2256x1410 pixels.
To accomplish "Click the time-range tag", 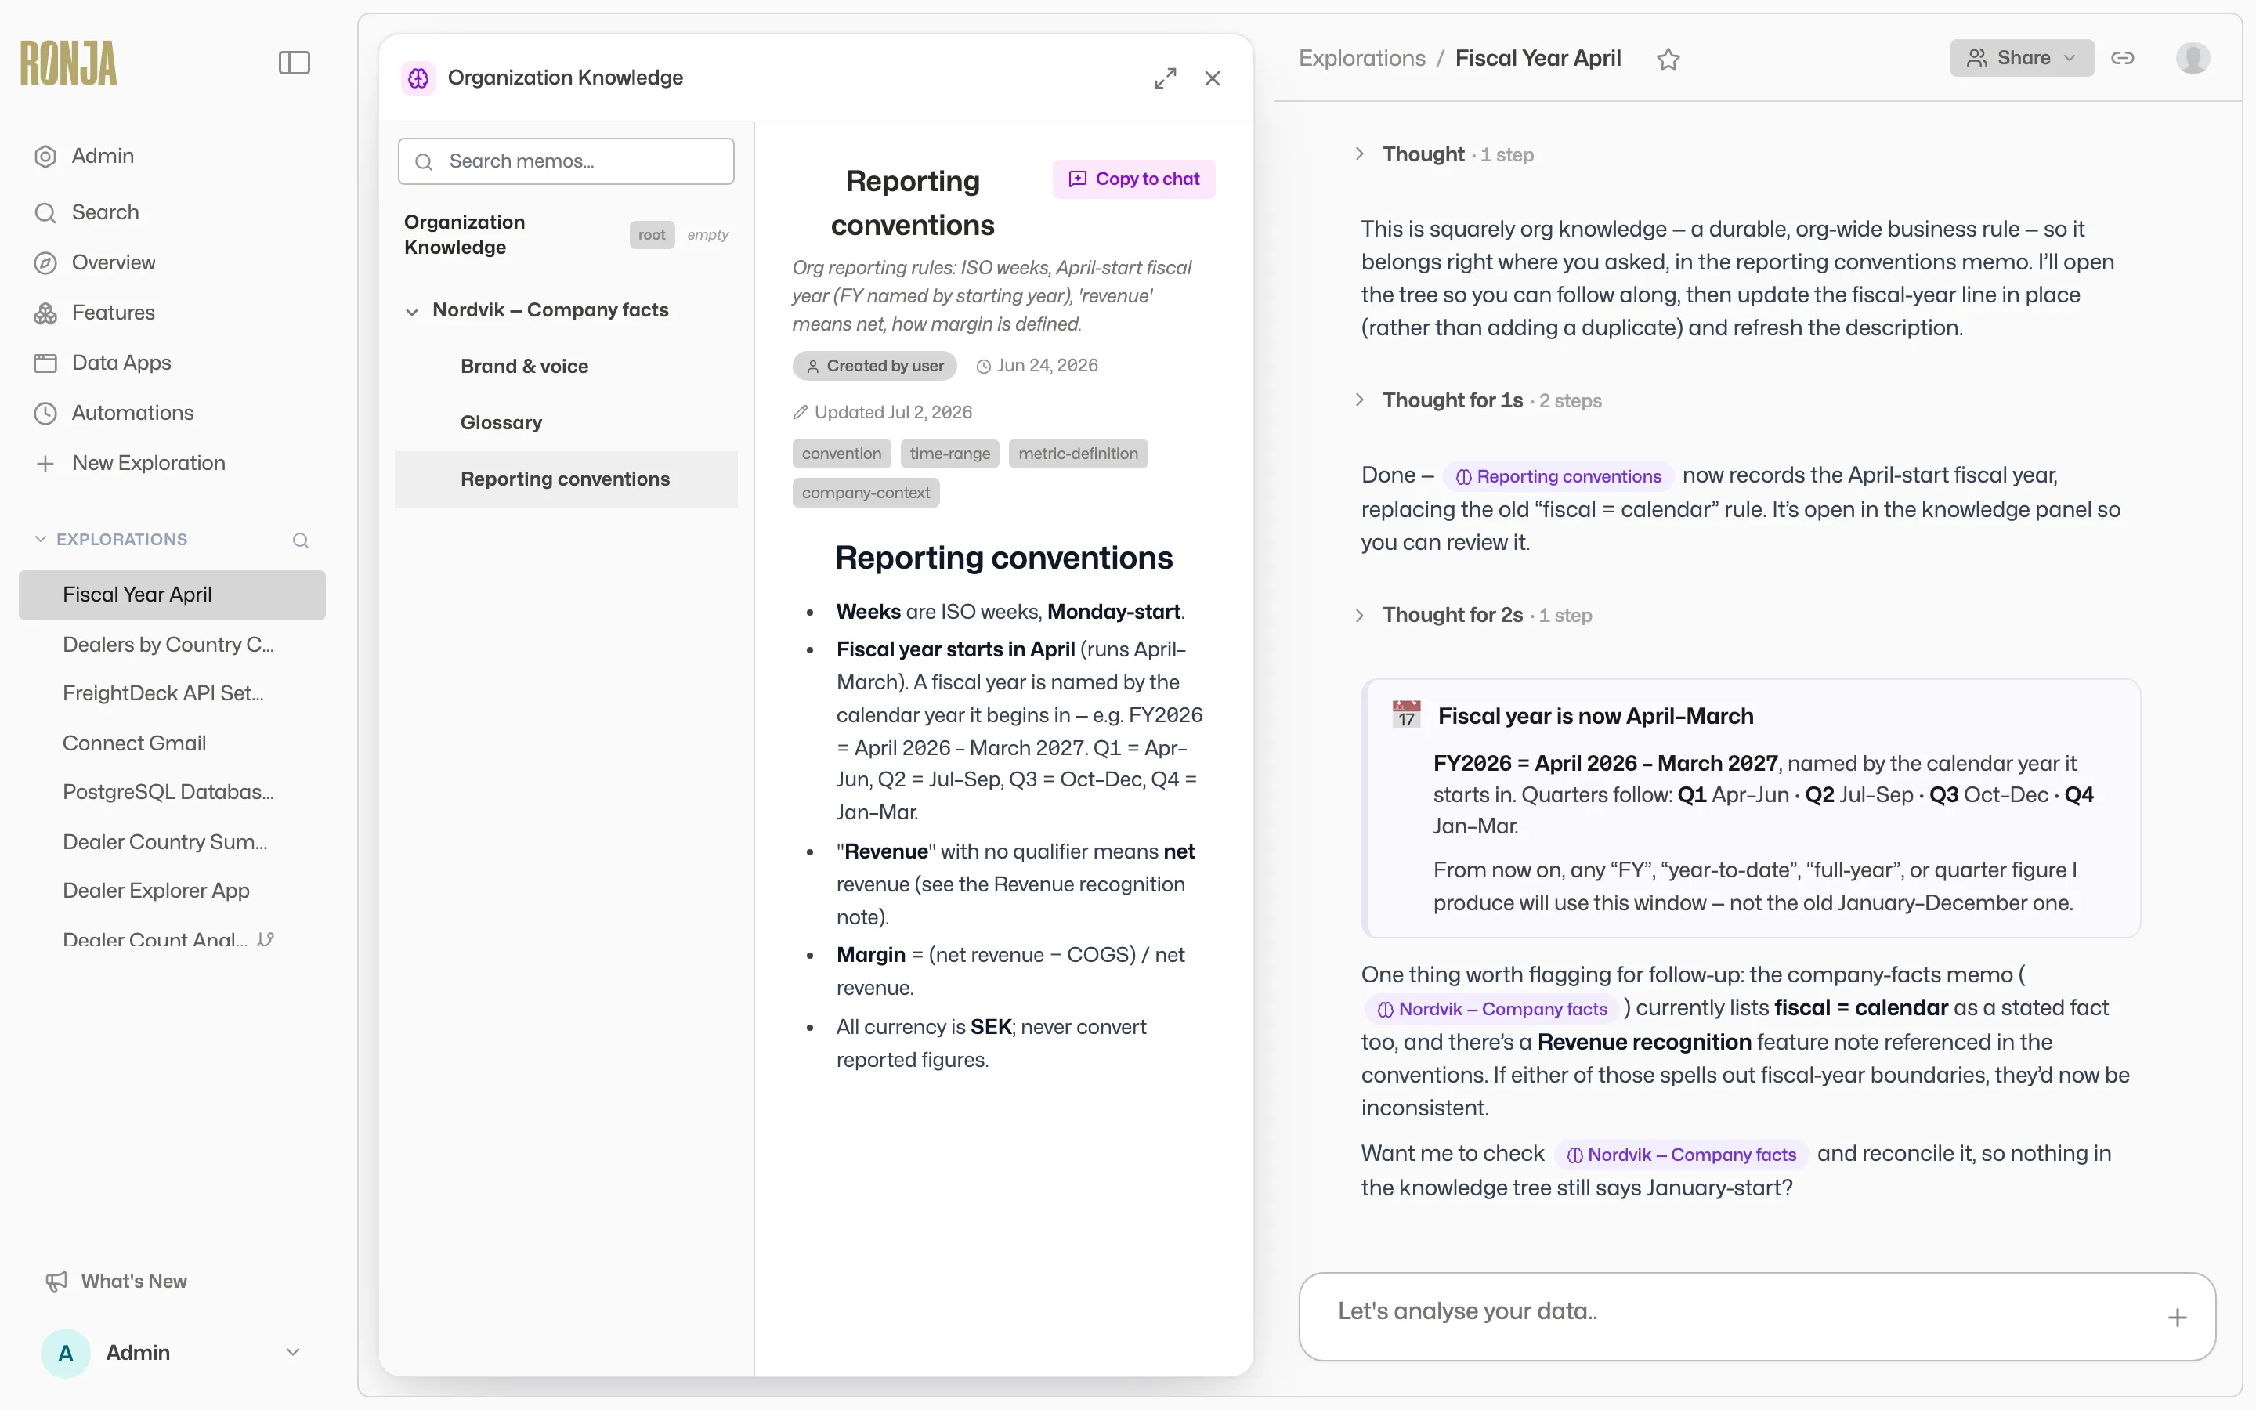I will tap(950, 454).
